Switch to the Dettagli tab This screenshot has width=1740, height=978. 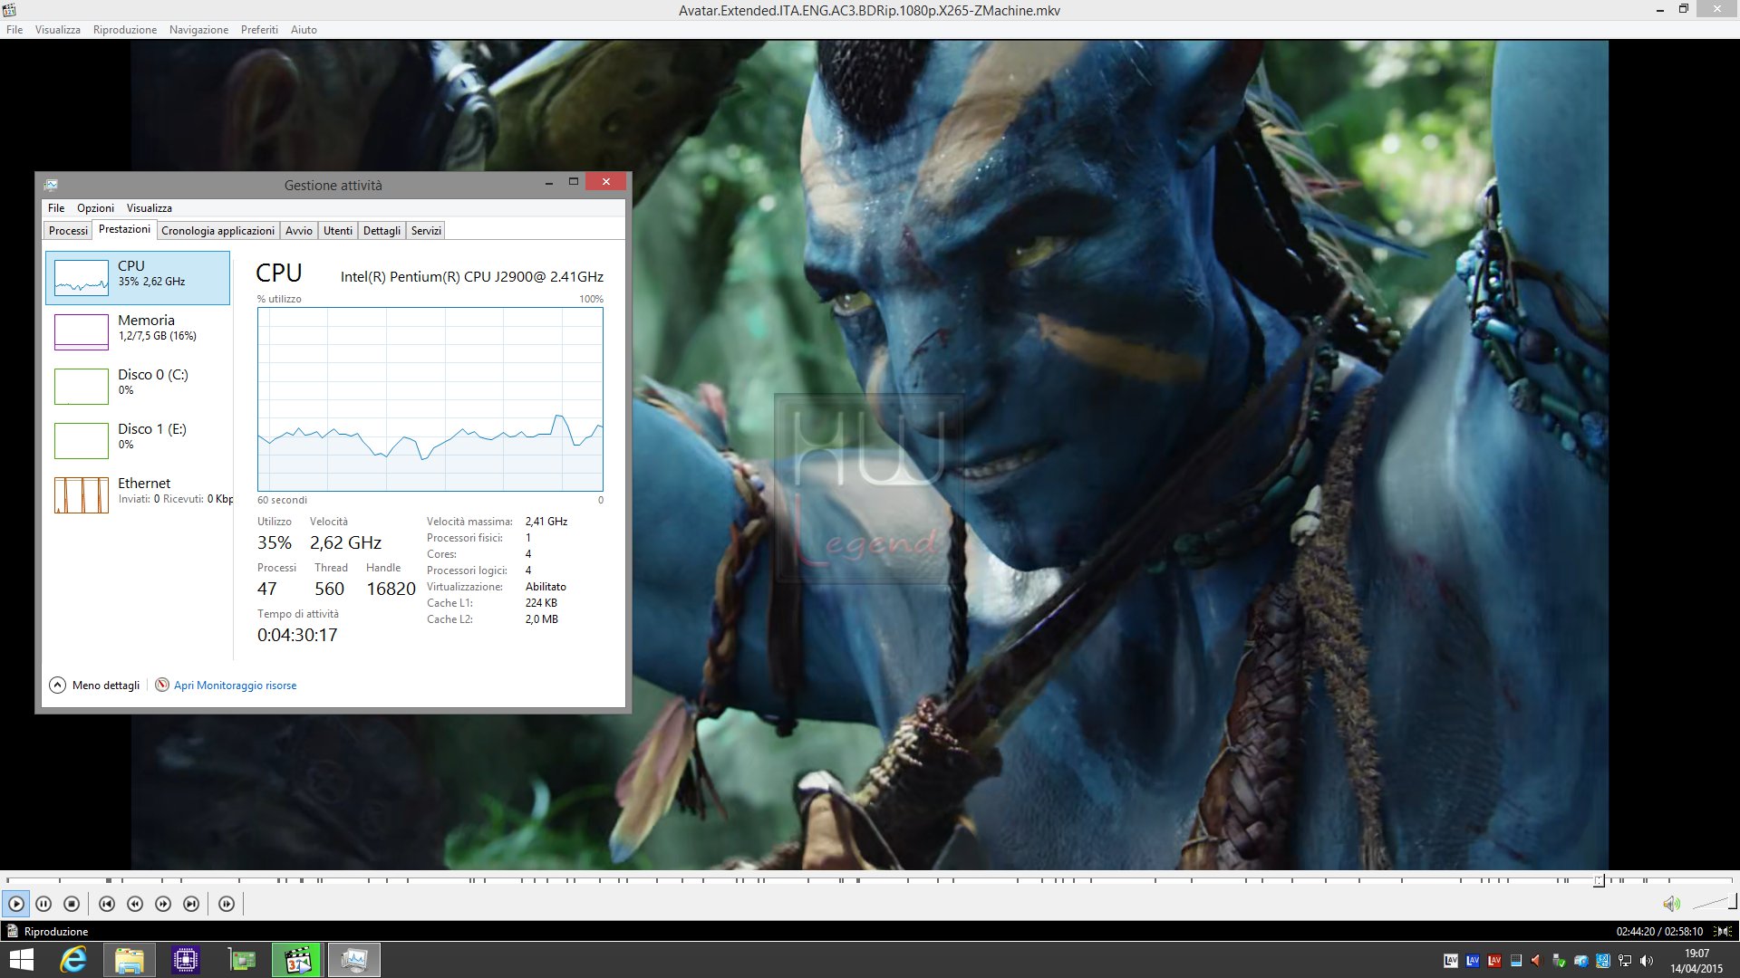coord(382,231)
